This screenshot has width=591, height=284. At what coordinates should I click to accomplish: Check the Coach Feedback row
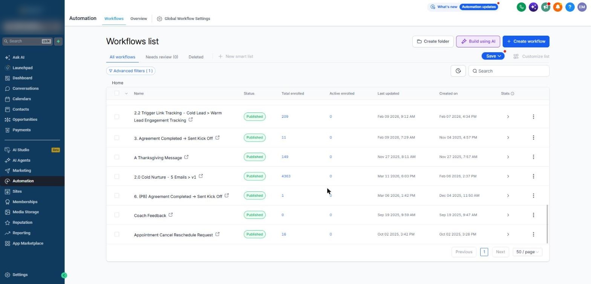tap(117, 215)
